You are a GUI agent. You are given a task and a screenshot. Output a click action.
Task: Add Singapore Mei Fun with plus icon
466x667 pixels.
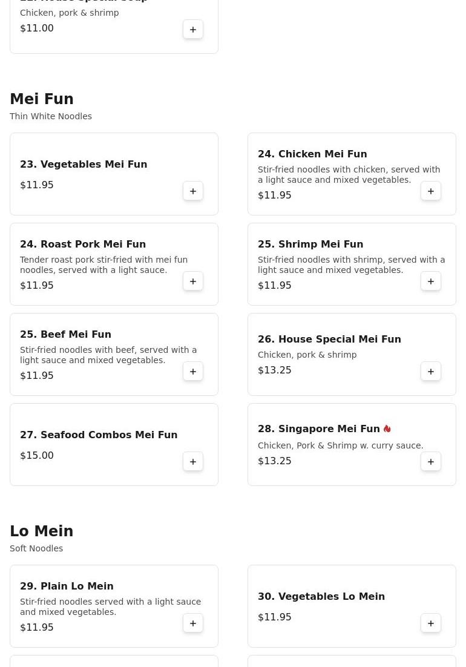[431, 462]
